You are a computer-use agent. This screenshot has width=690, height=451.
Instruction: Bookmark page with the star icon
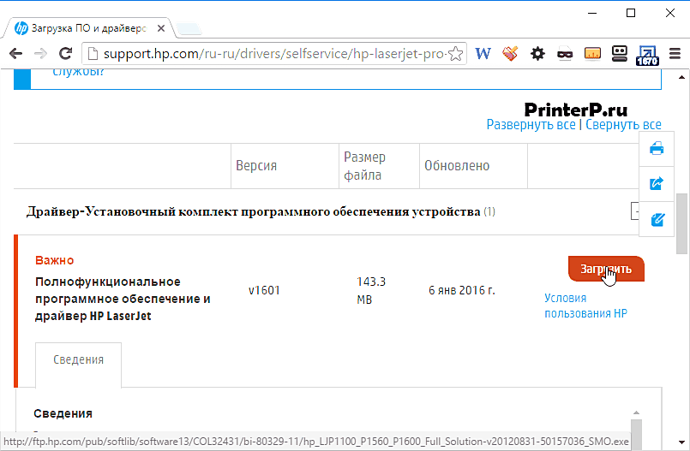click(456, 54)
